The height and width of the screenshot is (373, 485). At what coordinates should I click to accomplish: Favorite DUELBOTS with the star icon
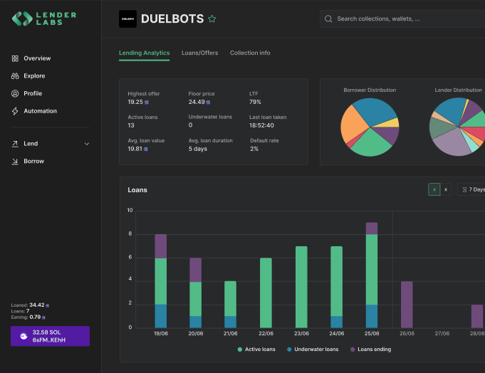pyautogui.click(x=212, y=19)
